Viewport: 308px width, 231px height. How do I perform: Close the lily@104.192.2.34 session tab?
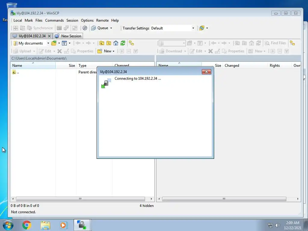click(x=49, y=36)
